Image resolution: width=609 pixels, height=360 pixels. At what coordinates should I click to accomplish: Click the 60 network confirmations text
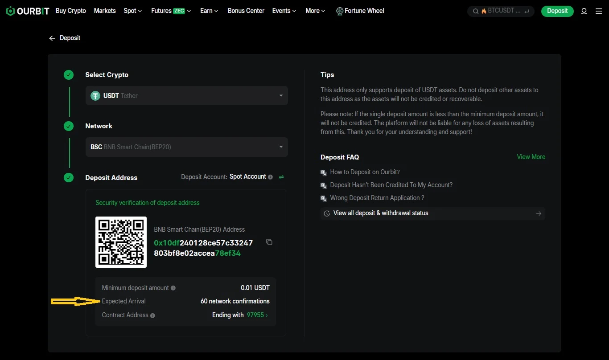click(235, 301)
